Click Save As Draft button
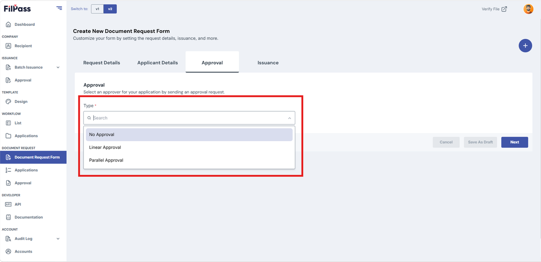The width and height of the screenshot is (541, 262). (480, 142)
